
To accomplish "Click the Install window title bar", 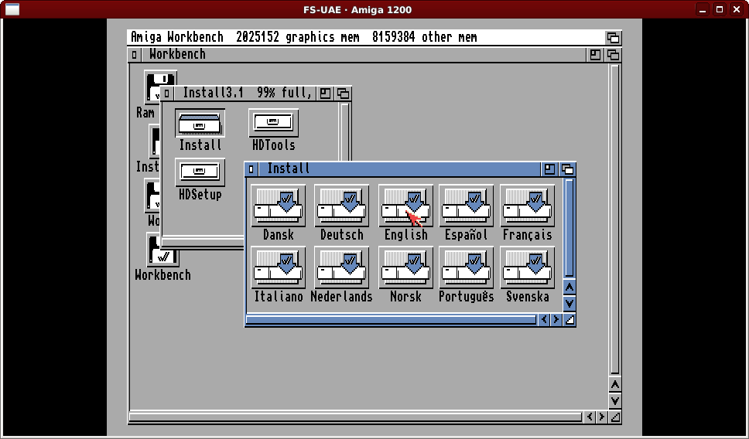I will click(400, 169).
